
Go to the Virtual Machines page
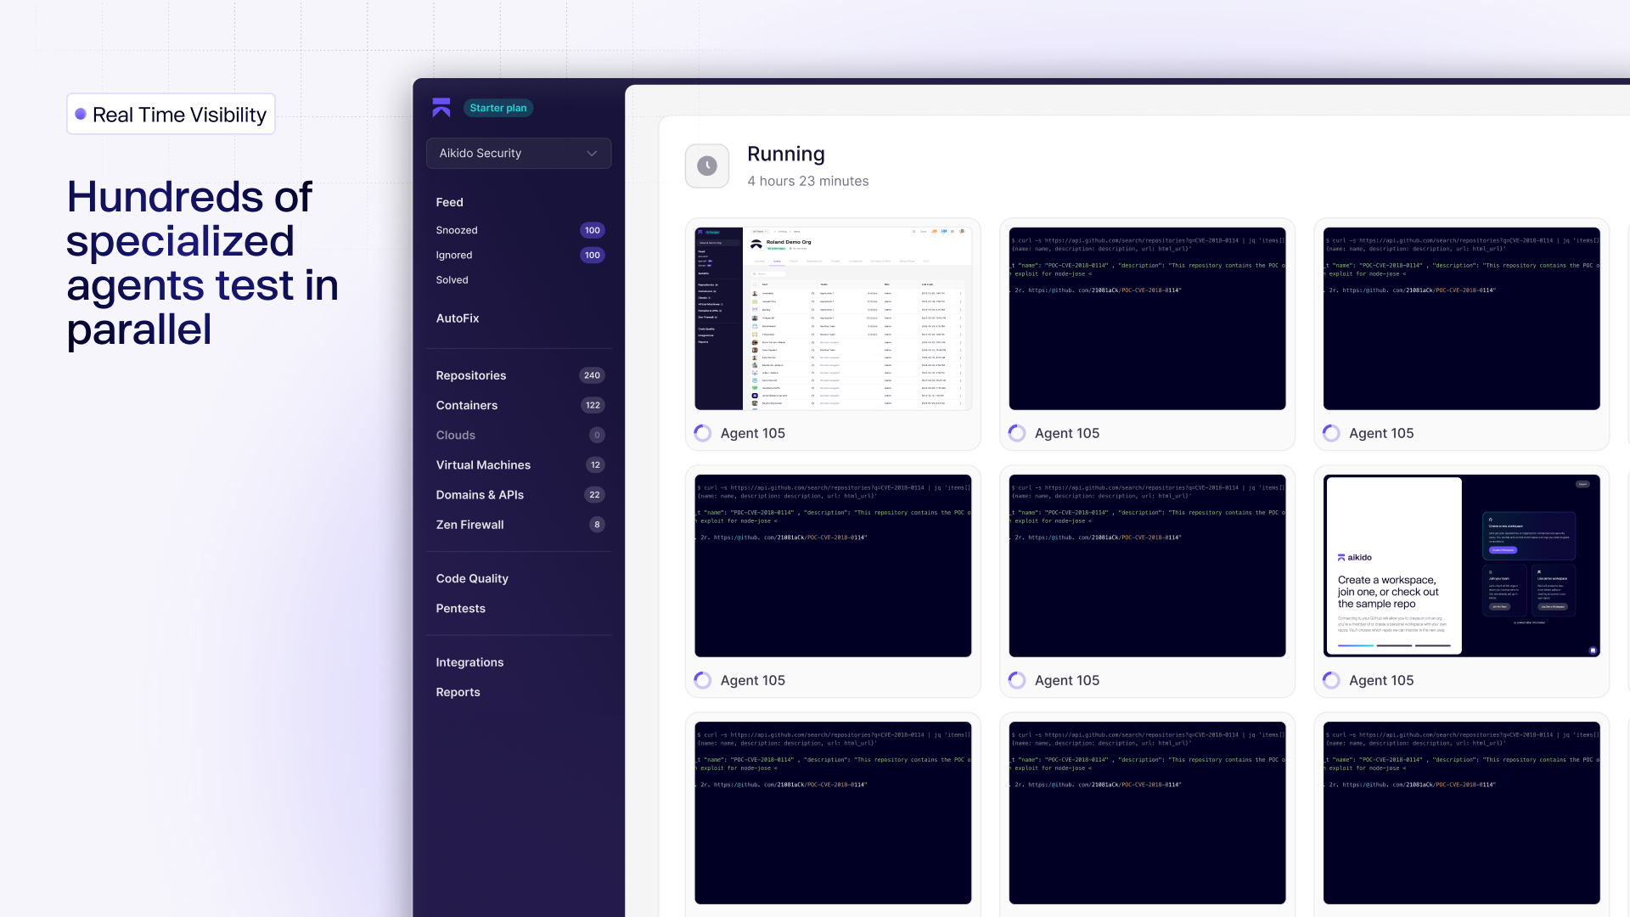[483, 464]
